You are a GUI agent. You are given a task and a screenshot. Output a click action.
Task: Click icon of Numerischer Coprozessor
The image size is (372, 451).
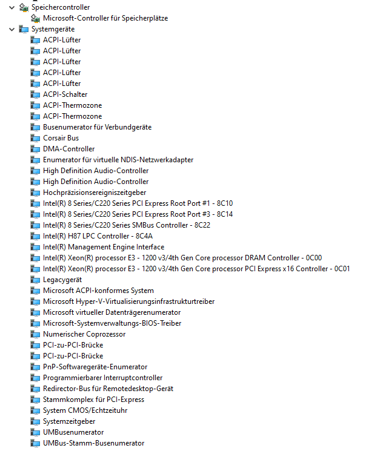[35, 334]
